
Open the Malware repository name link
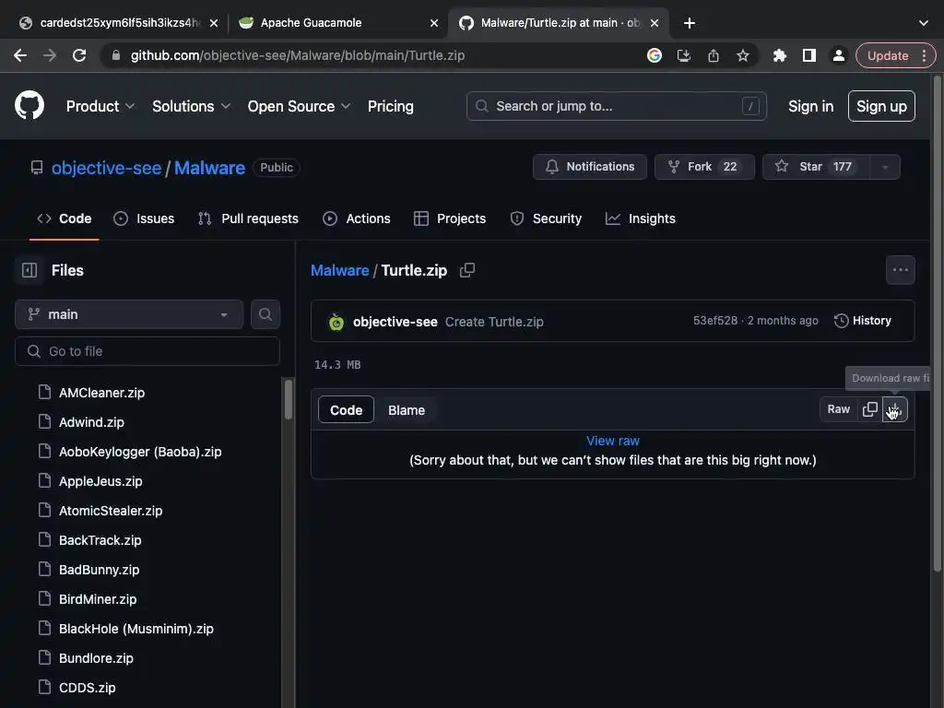(x=209, y=168)
